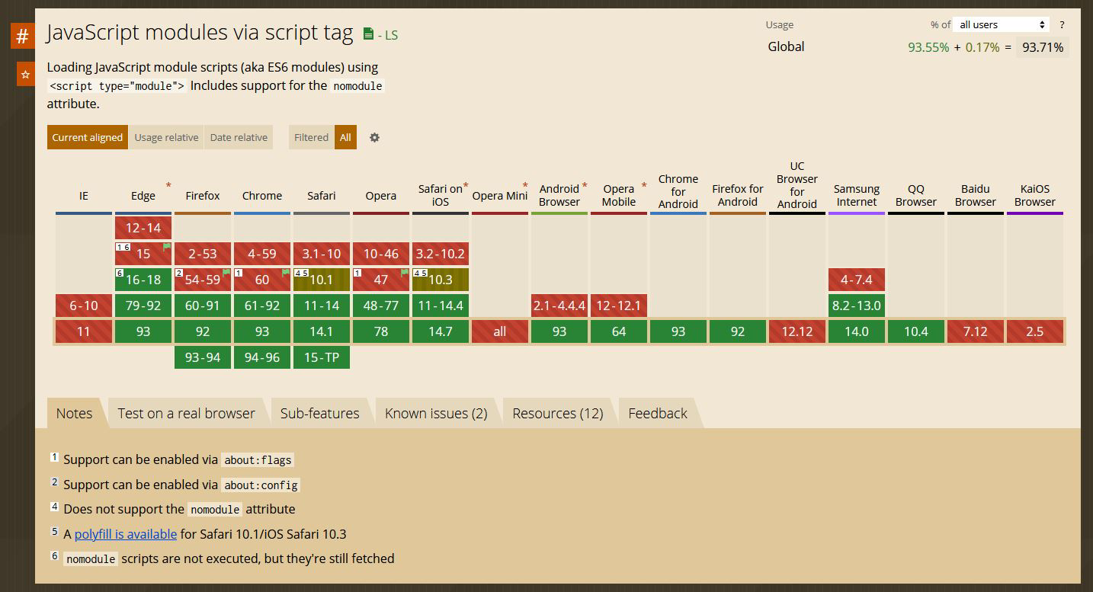The image size is (1093, 592).
Task: Click Samsung Internet 4-7.4 cell
Action: 857,280
